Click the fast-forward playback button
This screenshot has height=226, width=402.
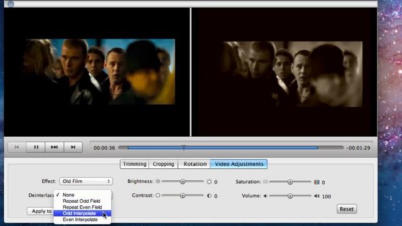click(55, 148)
